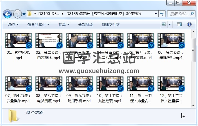Go back to the previous folder
Screen dimensions: 198x126
click(x=7, y=14)
